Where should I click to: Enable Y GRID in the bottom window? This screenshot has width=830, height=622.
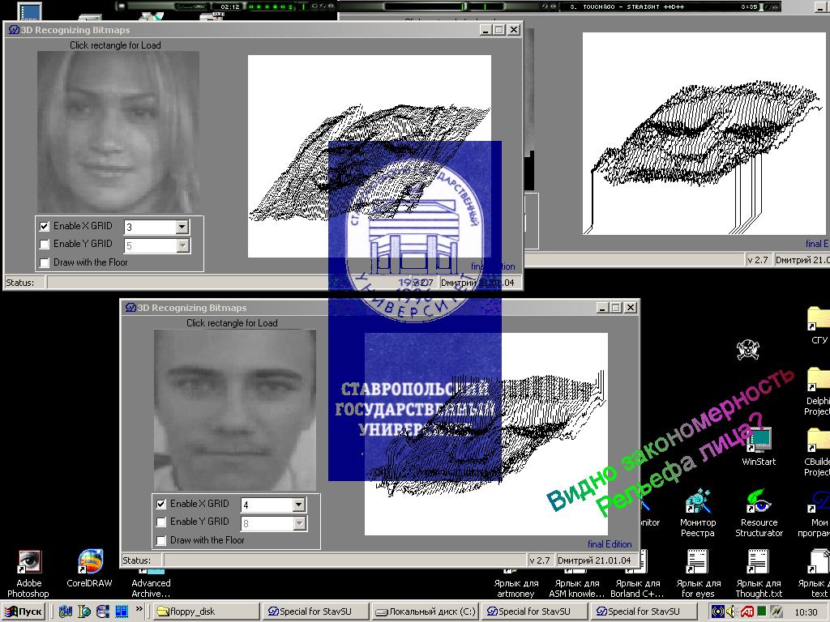161,522
